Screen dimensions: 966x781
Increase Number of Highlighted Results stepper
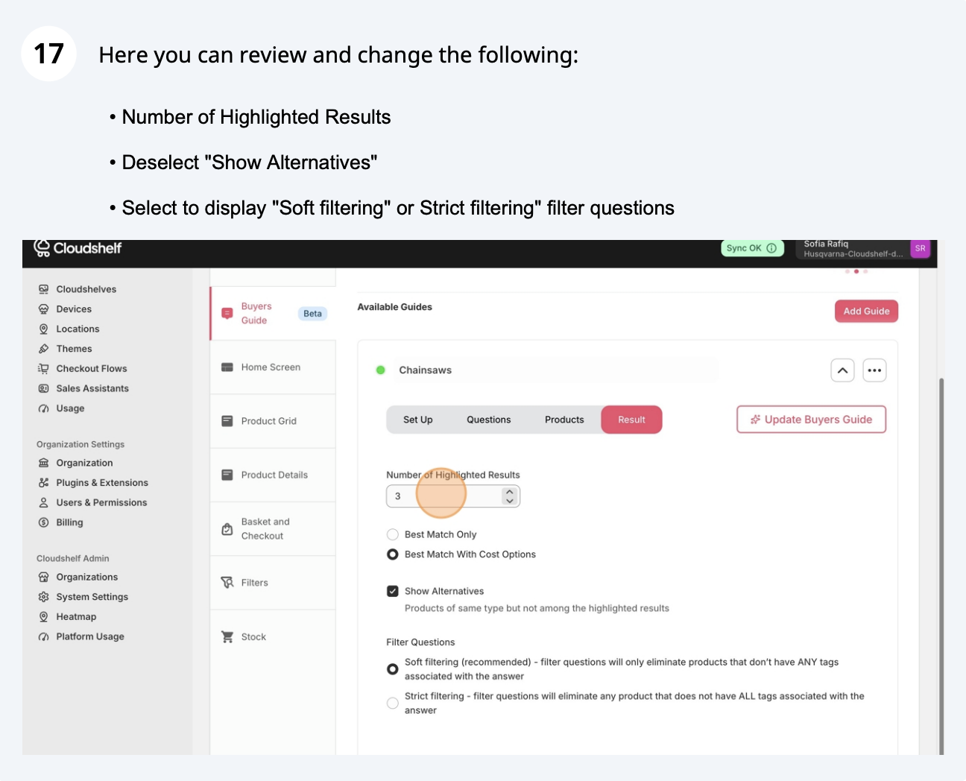(509, 492)
